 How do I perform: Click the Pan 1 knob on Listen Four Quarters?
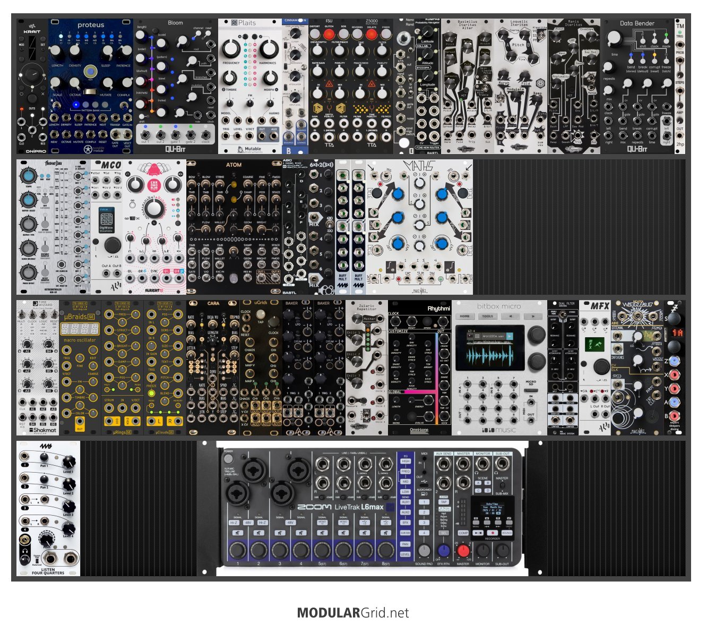(x=44, y=458)
